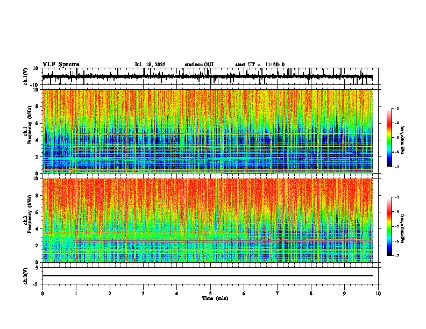
Task: Click the "VLF Spectra" title text
Action: click(61, 65)
